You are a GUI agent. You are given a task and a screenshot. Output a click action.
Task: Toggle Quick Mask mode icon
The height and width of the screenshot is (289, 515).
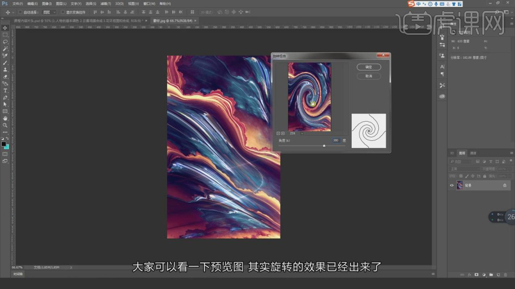pyautogui.click(x=5, y=154)
